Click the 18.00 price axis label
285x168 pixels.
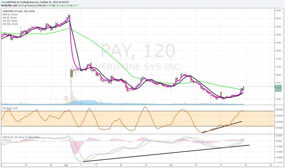(x=278, y=51)
